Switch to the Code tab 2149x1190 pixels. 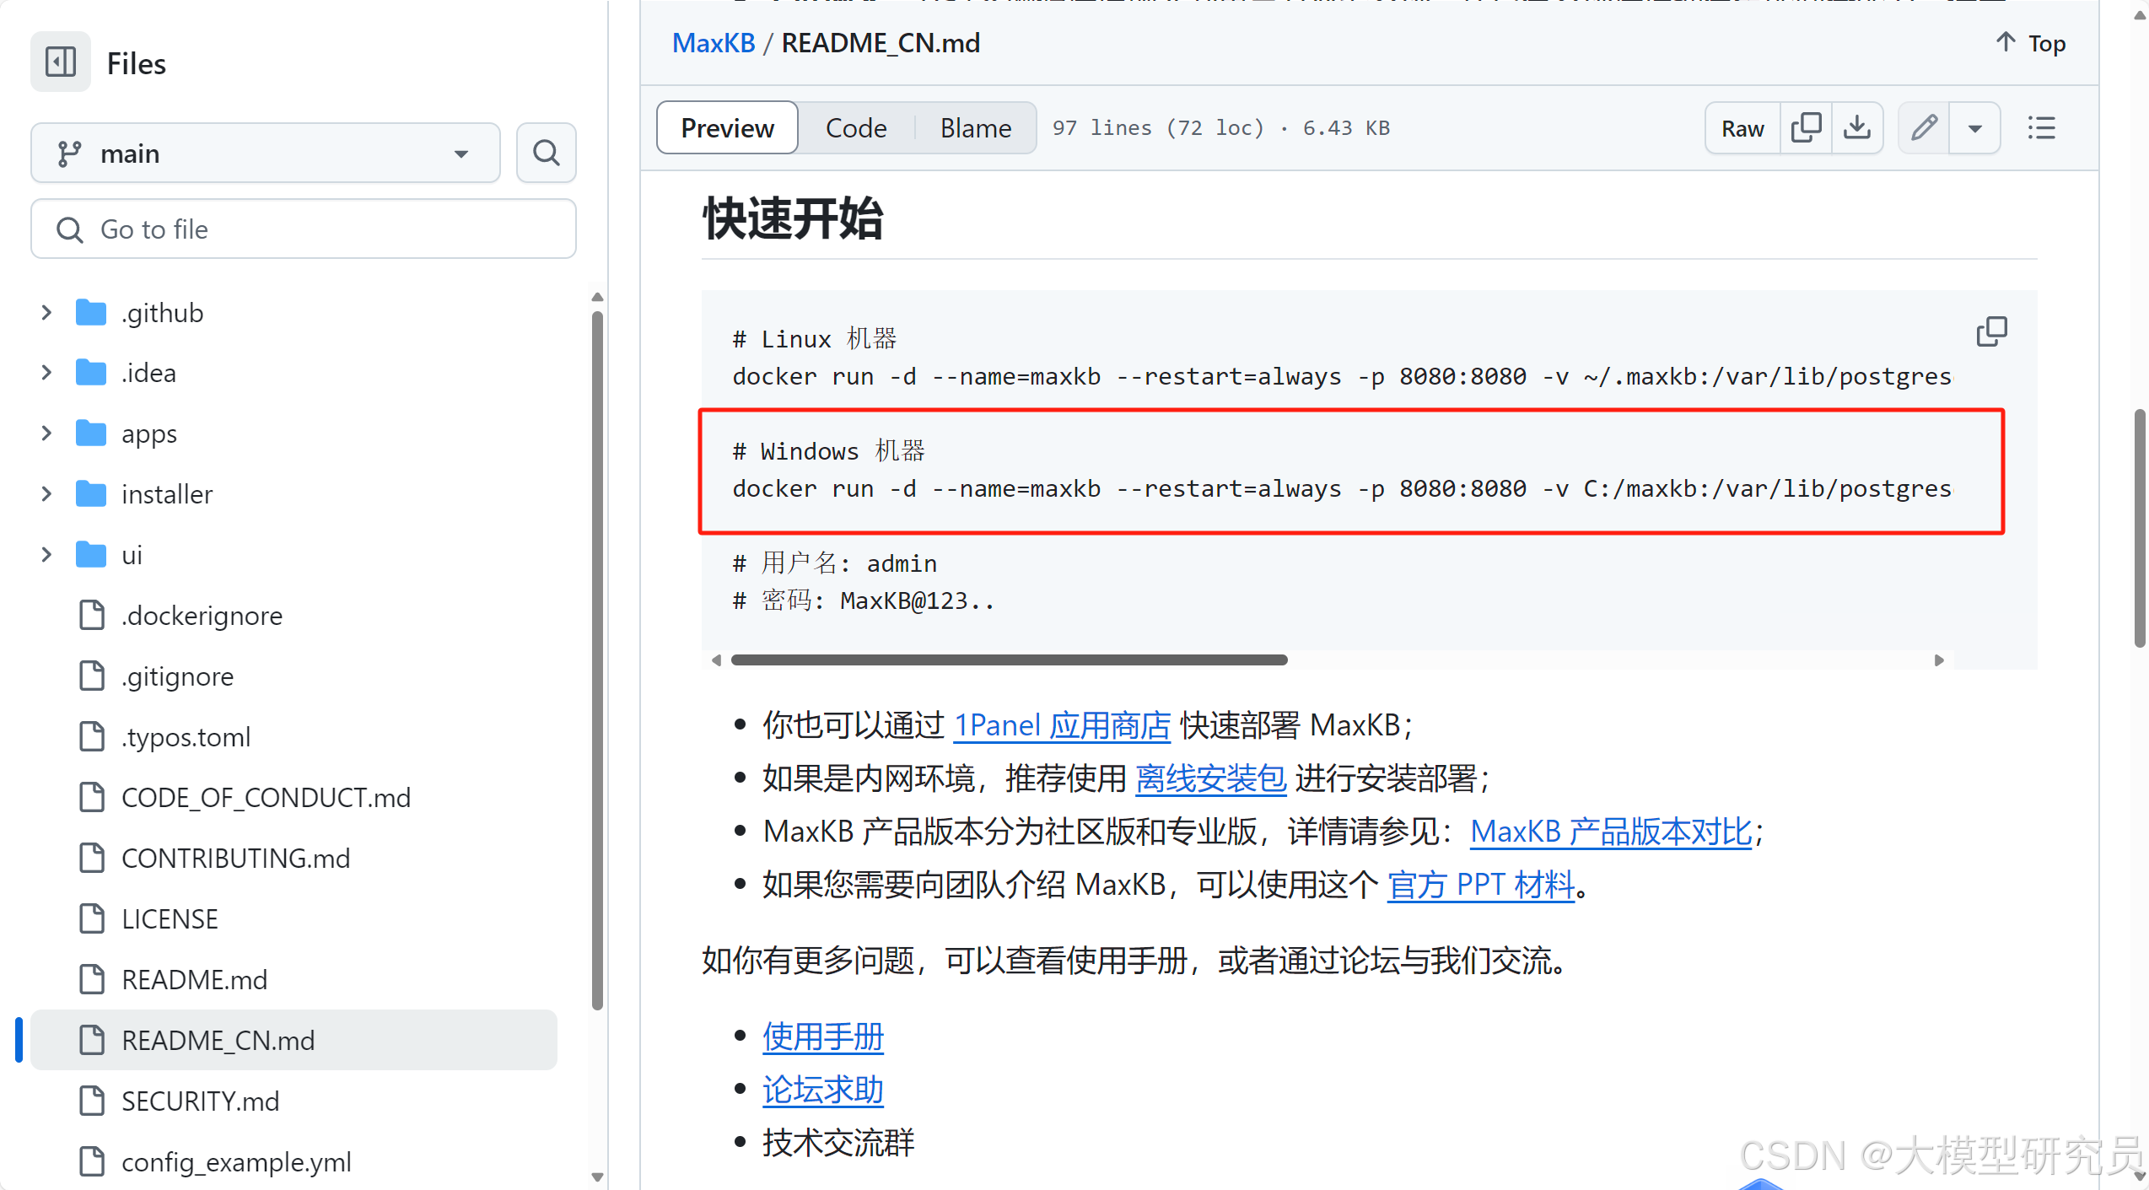tap(855, 128)
